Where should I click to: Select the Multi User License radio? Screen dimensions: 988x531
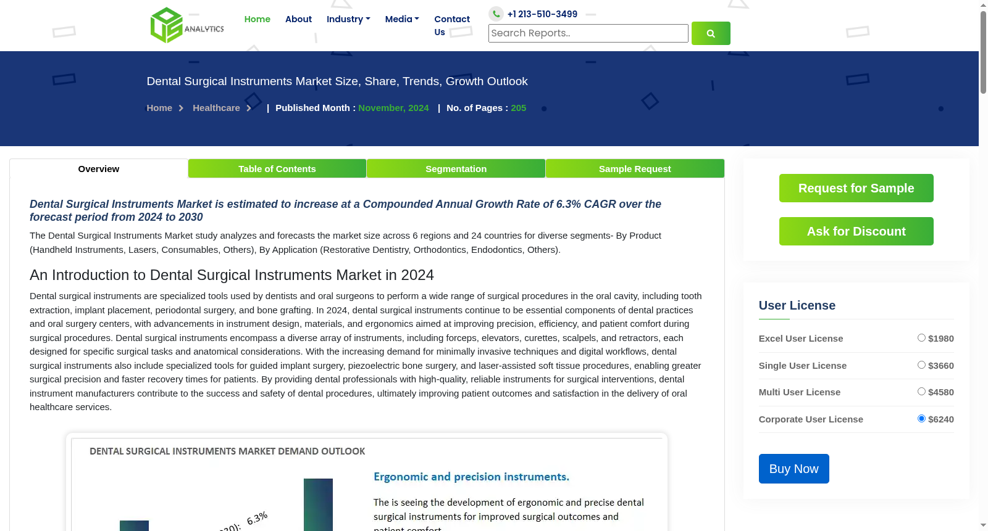point(921,392)
